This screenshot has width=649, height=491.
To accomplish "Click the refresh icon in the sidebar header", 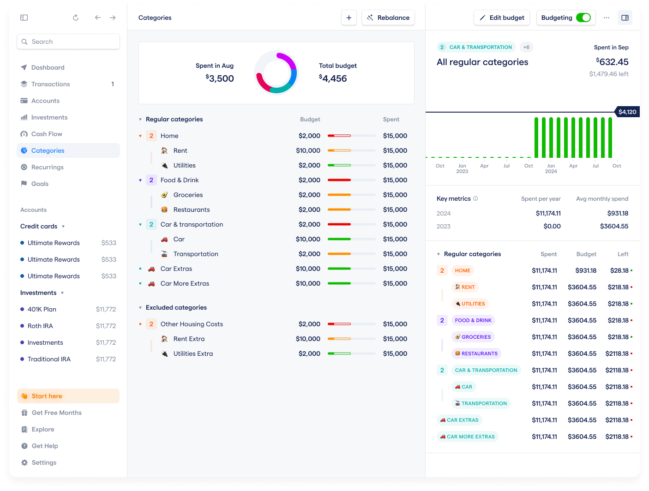I will (76, 18).
